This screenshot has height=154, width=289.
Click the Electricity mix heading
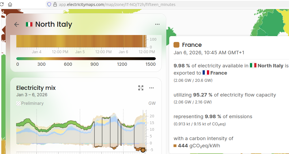coord(36,88)
